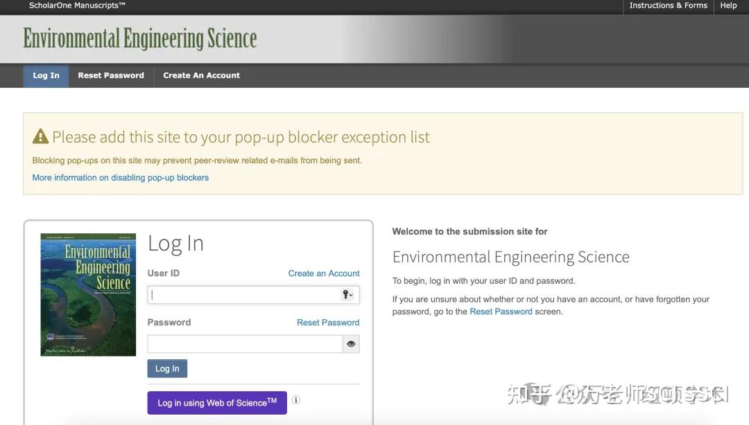749x425 pixels.
Task: Open the Help menu
Action: coord(728,5)
